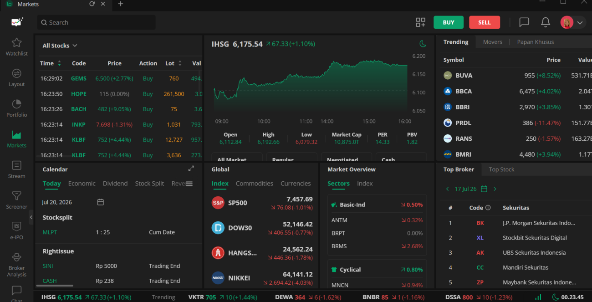Open the e-IPO sidebar icon
Image resolution: width=592 pixels, height=302 pixels.
coord(17,226)
